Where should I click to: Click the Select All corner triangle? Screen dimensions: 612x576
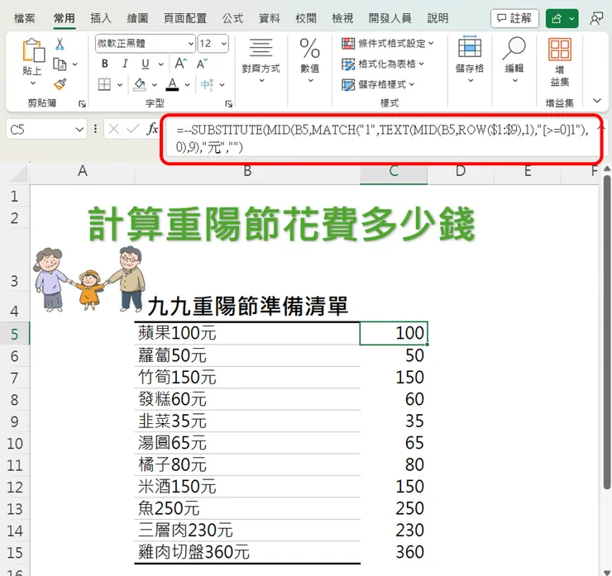(19, 174)
